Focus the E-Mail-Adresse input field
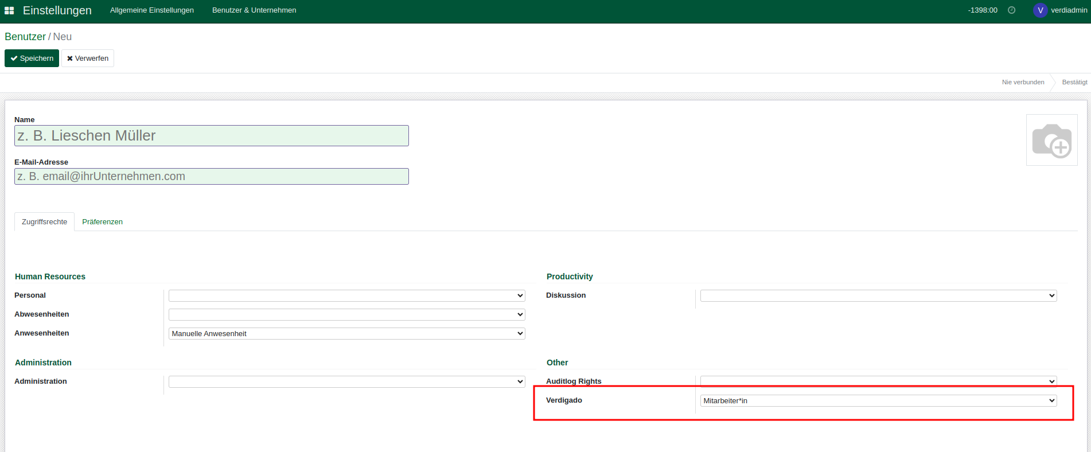The width and height of the screenshot is (1091, 452). [x=212, y=176]
